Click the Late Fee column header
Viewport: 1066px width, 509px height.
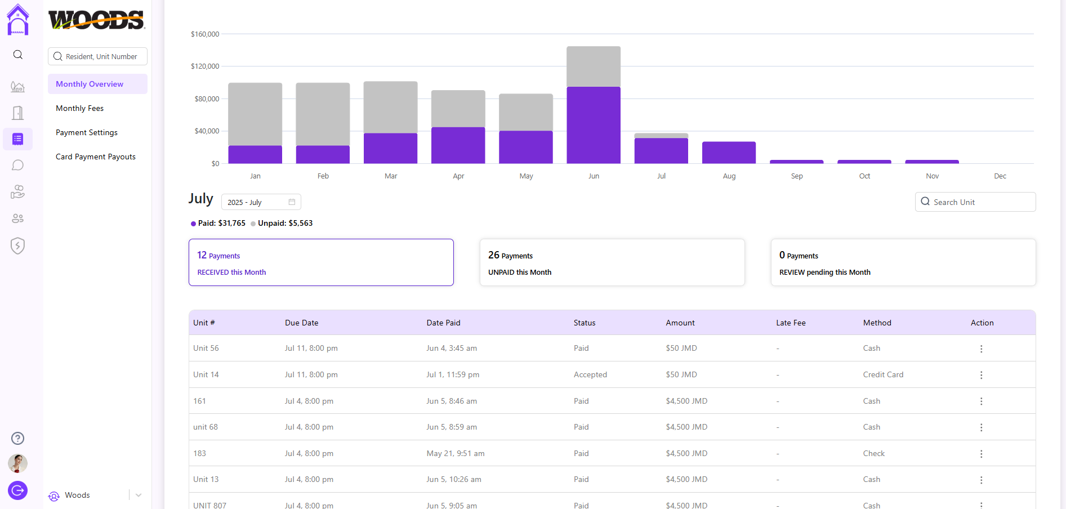pos(791,323)
